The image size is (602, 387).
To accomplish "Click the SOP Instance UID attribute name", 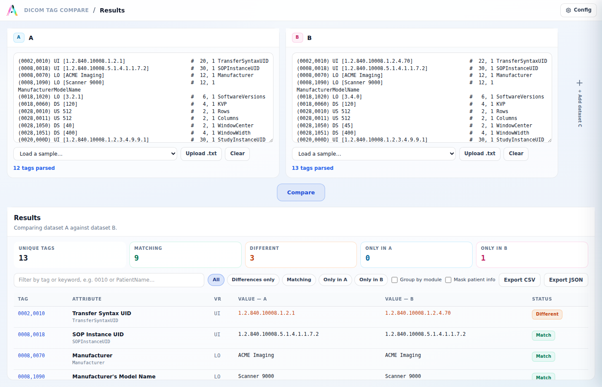I will point(98,335).
